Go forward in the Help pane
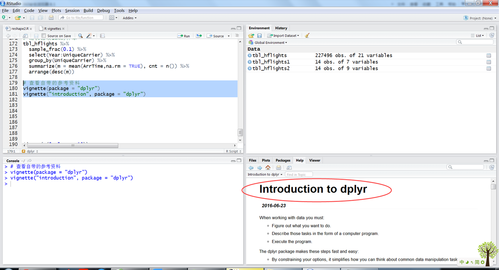 click(x=260, y=168)
